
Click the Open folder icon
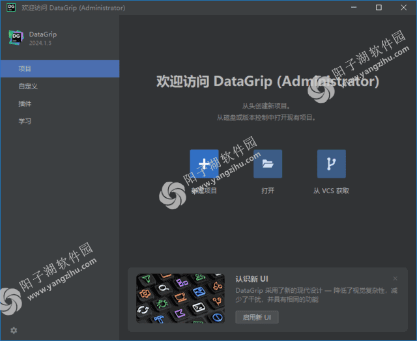point(268,164)
